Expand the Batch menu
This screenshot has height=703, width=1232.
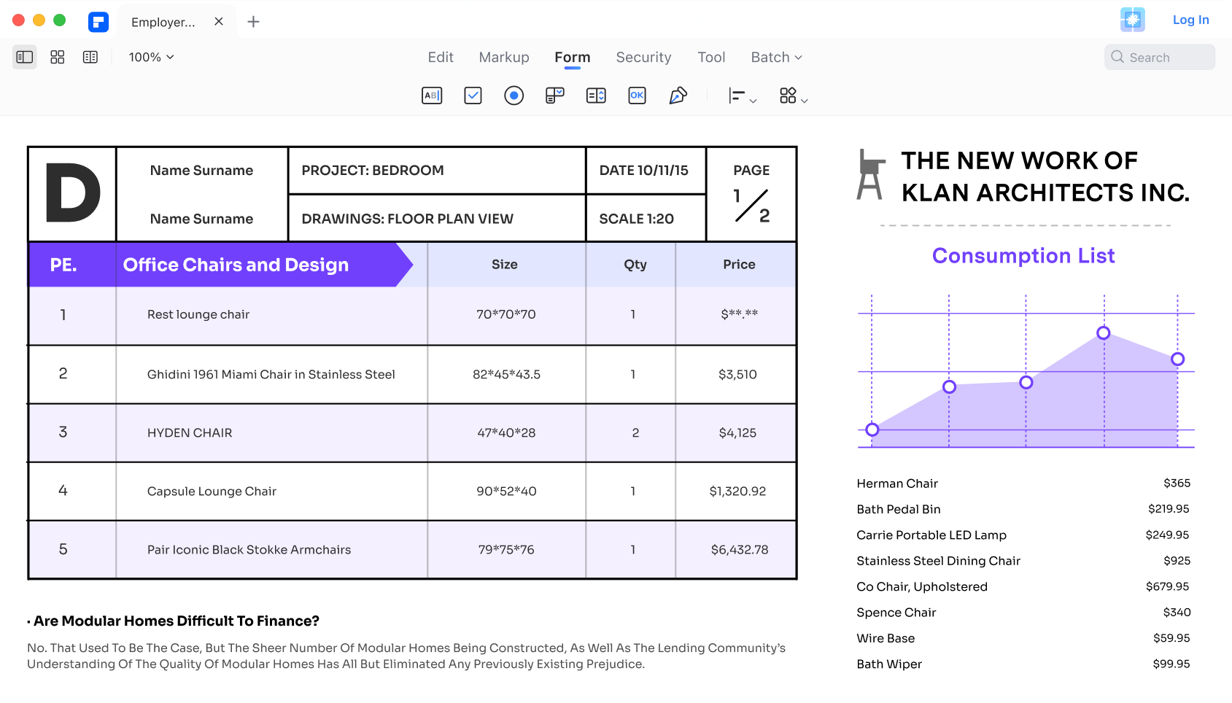click(776, 57)
